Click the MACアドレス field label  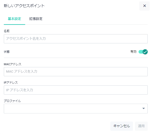(x=12, y=64)
